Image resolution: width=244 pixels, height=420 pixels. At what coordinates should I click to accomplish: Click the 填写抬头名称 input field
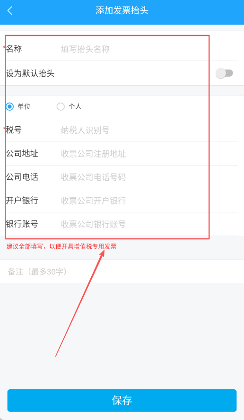(148, 49)
